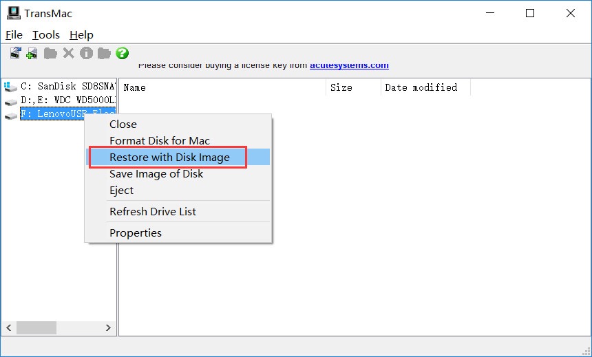Open the Tools menu

46,35
